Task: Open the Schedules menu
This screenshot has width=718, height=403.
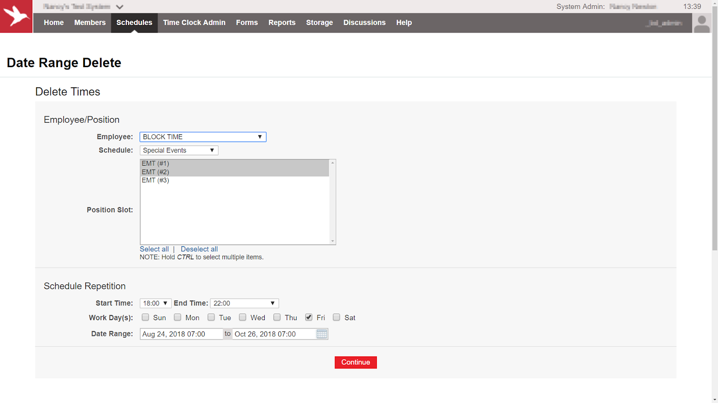Action: (134, 23)
